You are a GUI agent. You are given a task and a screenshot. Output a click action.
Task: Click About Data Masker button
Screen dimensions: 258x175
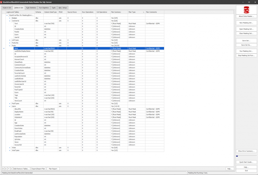(x=246, y=16)
